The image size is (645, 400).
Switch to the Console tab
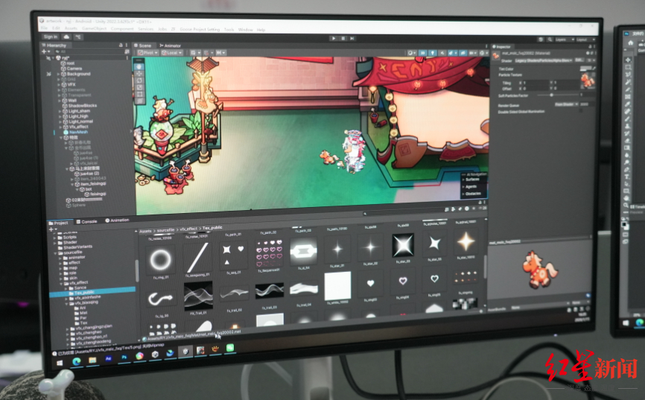click(87, 221)
